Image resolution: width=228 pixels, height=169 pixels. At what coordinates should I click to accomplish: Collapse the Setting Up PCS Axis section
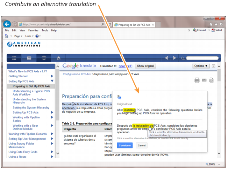(x=52, y=81)
